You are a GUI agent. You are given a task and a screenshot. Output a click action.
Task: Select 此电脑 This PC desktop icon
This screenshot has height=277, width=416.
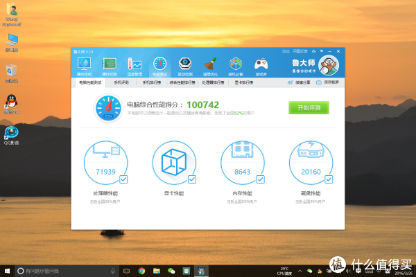[12, 43]
